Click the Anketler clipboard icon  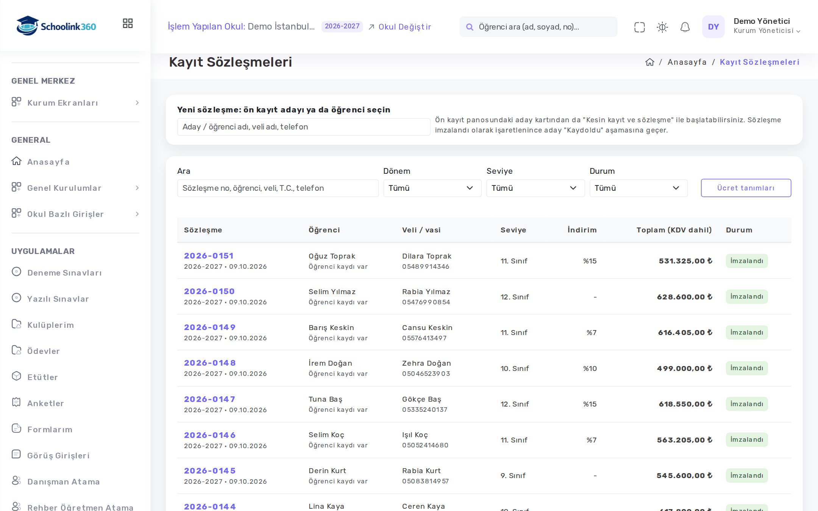pyautogui.click(x=16, y=402)
